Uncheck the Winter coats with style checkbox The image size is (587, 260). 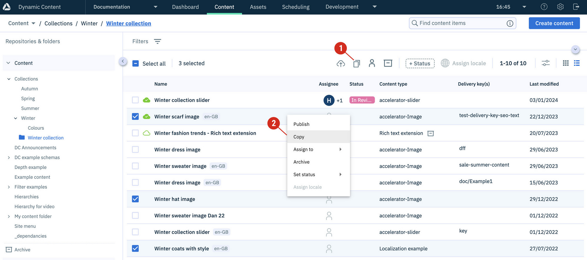[x=135, y=248]
